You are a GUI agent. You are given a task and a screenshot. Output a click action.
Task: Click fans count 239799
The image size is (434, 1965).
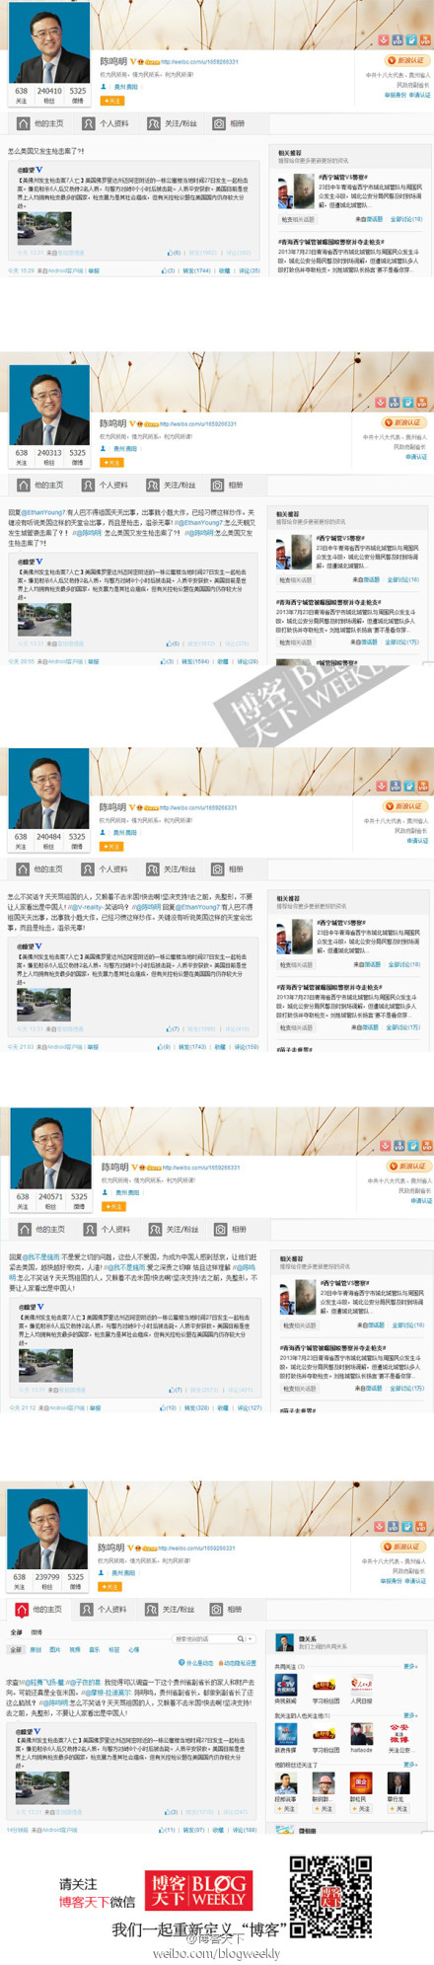pyautogui.click(x=47, y=1577)
